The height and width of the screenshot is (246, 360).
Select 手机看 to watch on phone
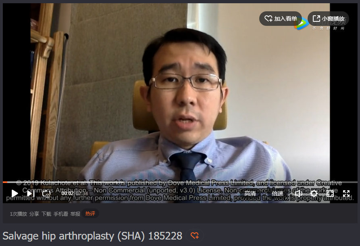[x=61, y=214]
